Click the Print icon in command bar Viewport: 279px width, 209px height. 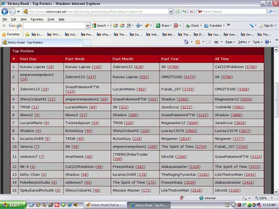pos(216,42)
